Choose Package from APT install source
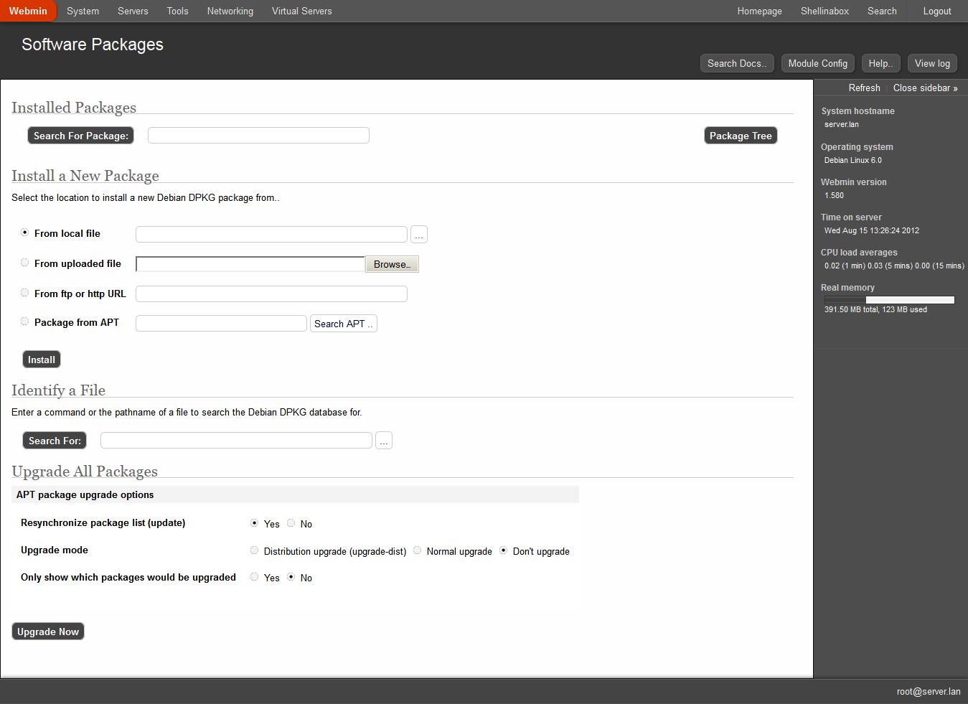 24,321
